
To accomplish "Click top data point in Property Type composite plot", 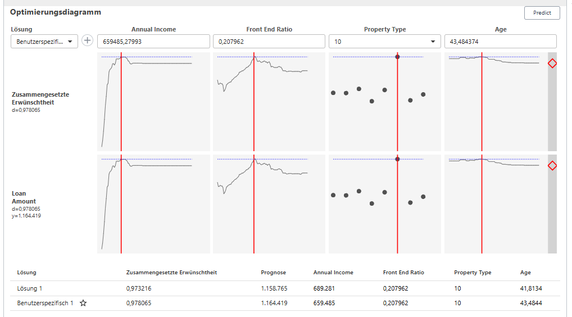I will [x=397, y=57].
